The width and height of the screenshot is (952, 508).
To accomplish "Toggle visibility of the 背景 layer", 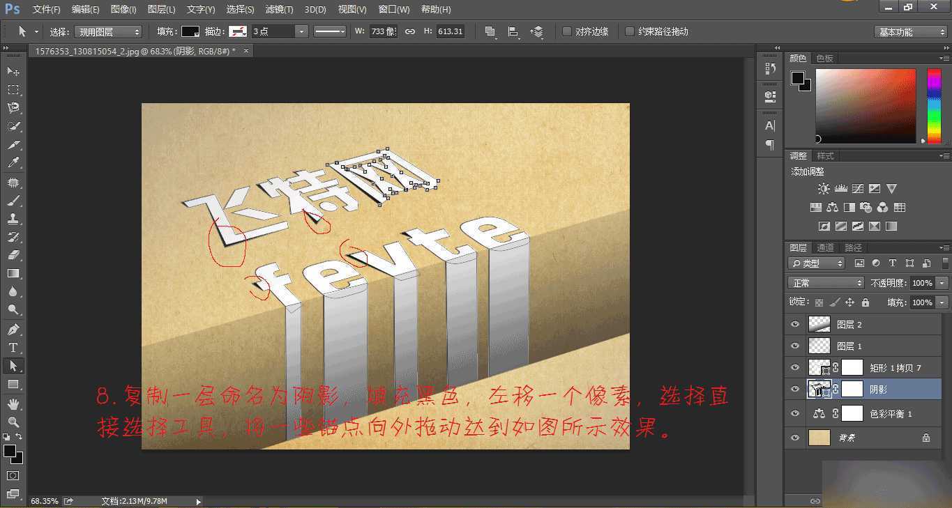I will [794, 438].
